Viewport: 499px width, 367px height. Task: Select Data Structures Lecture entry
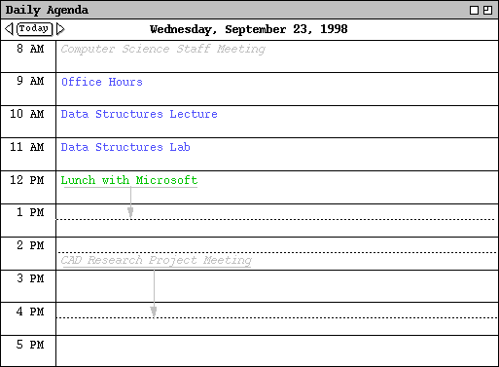(x=139, y=114)
